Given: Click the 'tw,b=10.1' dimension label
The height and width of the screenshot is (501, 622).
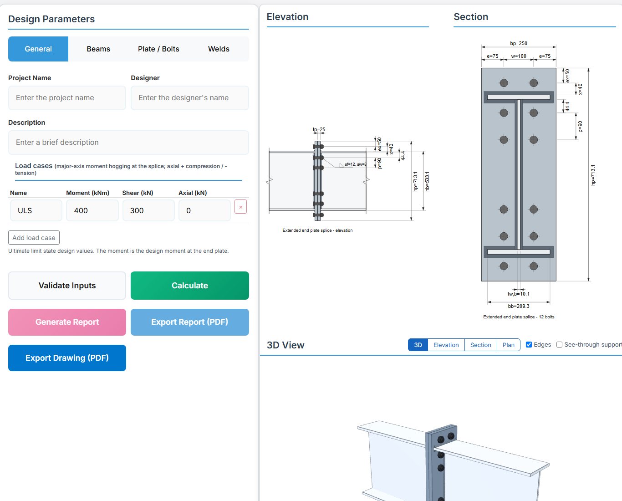Looking at the screenshot, I should 519,294.
